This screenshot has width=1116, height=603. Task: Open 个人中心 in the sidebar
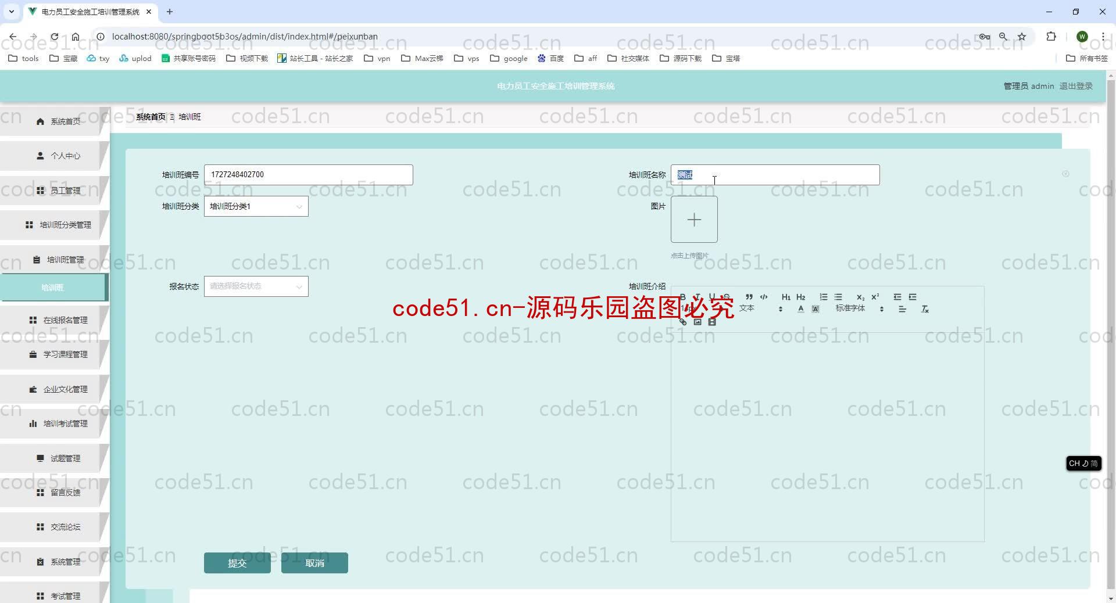pyautogui.click(x=54, y=156)
